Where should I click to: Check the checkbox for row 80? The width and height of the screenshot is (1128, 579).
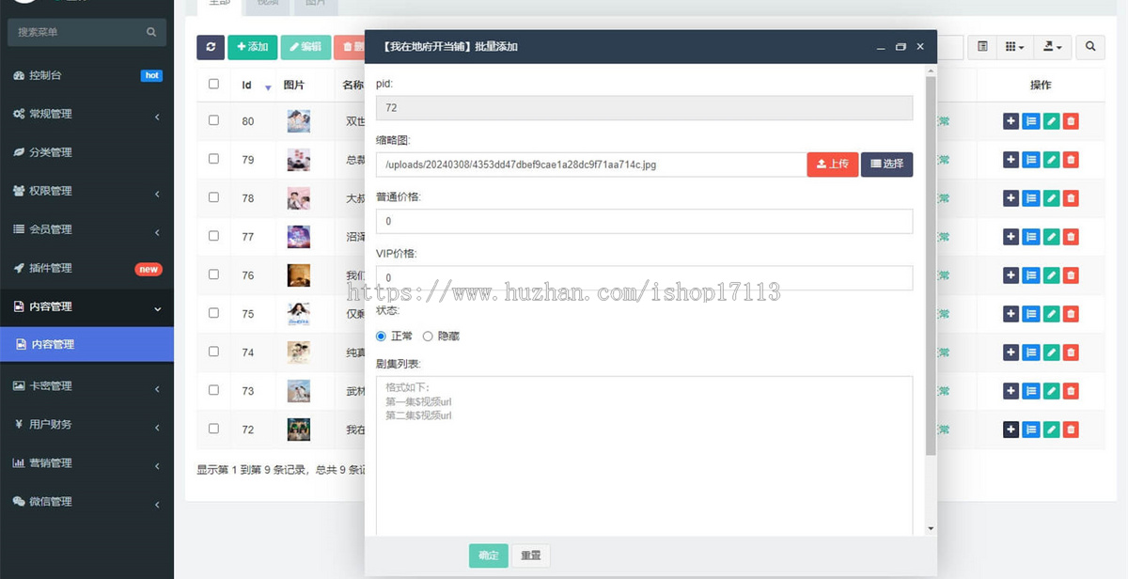pyautogui.click(x=213, y=120)
